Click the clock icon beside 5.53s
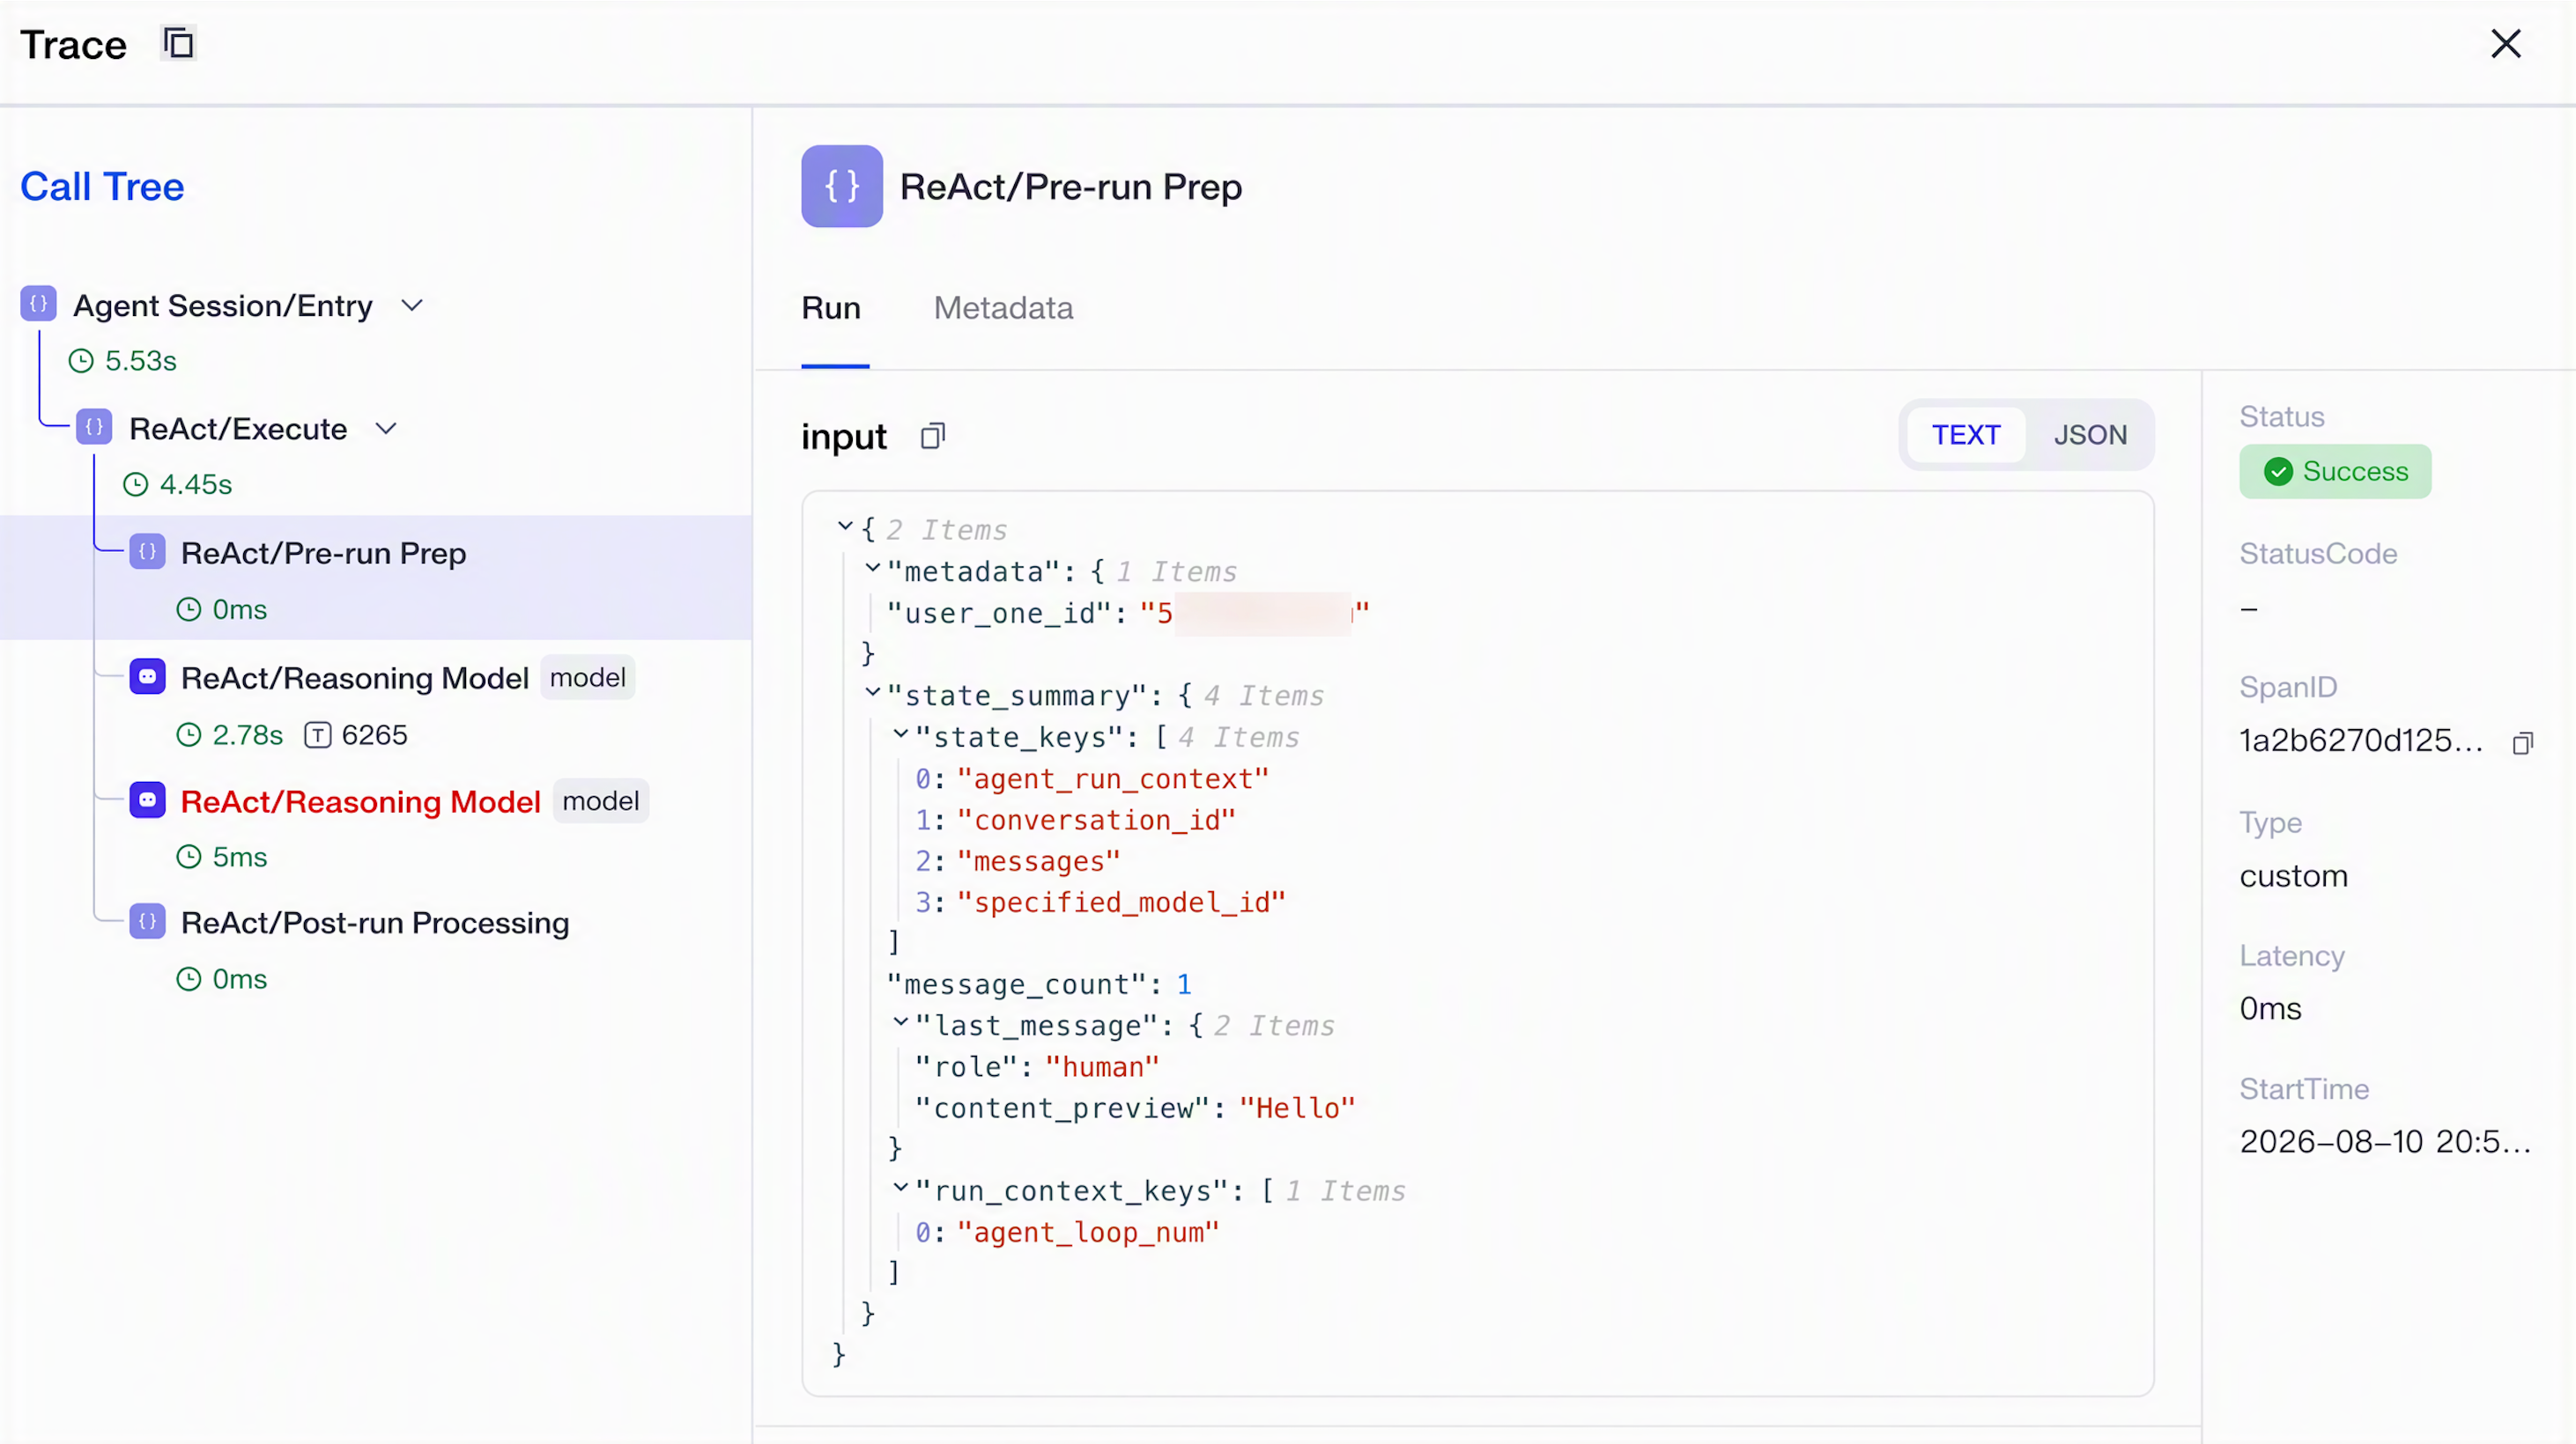The image size is (2576, 1444). [81, 361]
